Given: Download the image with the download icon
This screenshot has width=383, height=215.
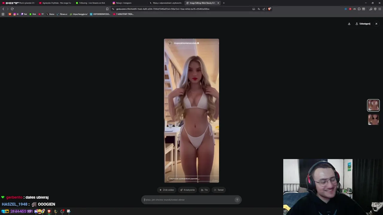Looking at the screenshot, I should pyautogui.click(x=349, y=24).
